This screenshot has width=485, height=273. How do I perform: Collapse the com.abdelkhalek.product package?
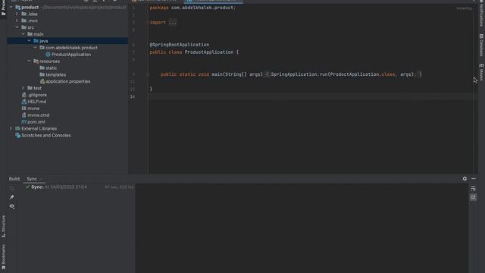(36, 48)
